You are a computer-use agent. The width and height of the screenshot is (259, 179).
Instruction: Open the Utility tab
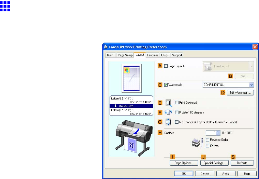point(165,55)
